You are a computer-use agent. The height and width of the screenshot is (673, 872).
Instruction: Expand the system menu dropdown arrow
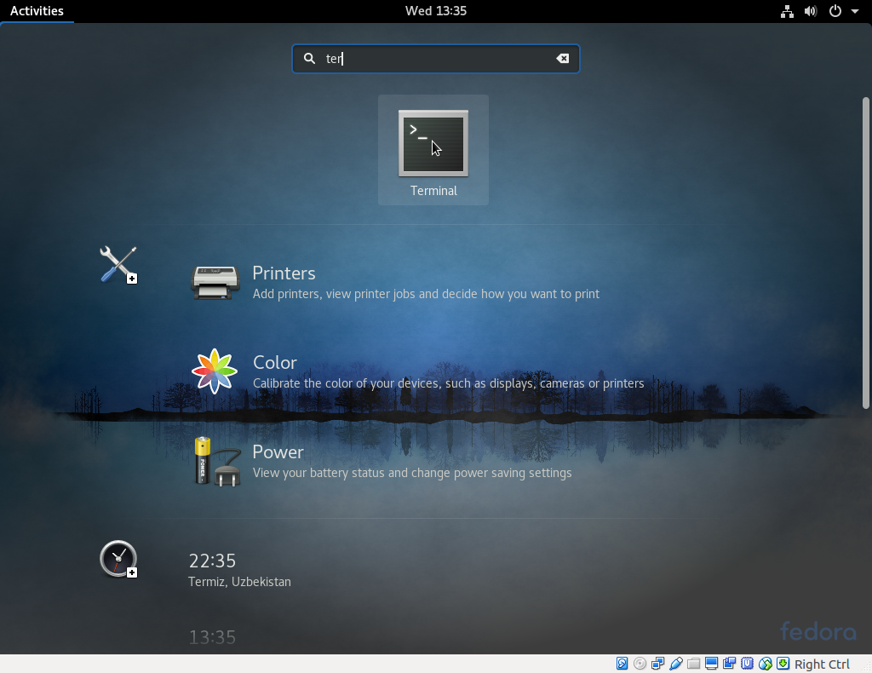855,11
